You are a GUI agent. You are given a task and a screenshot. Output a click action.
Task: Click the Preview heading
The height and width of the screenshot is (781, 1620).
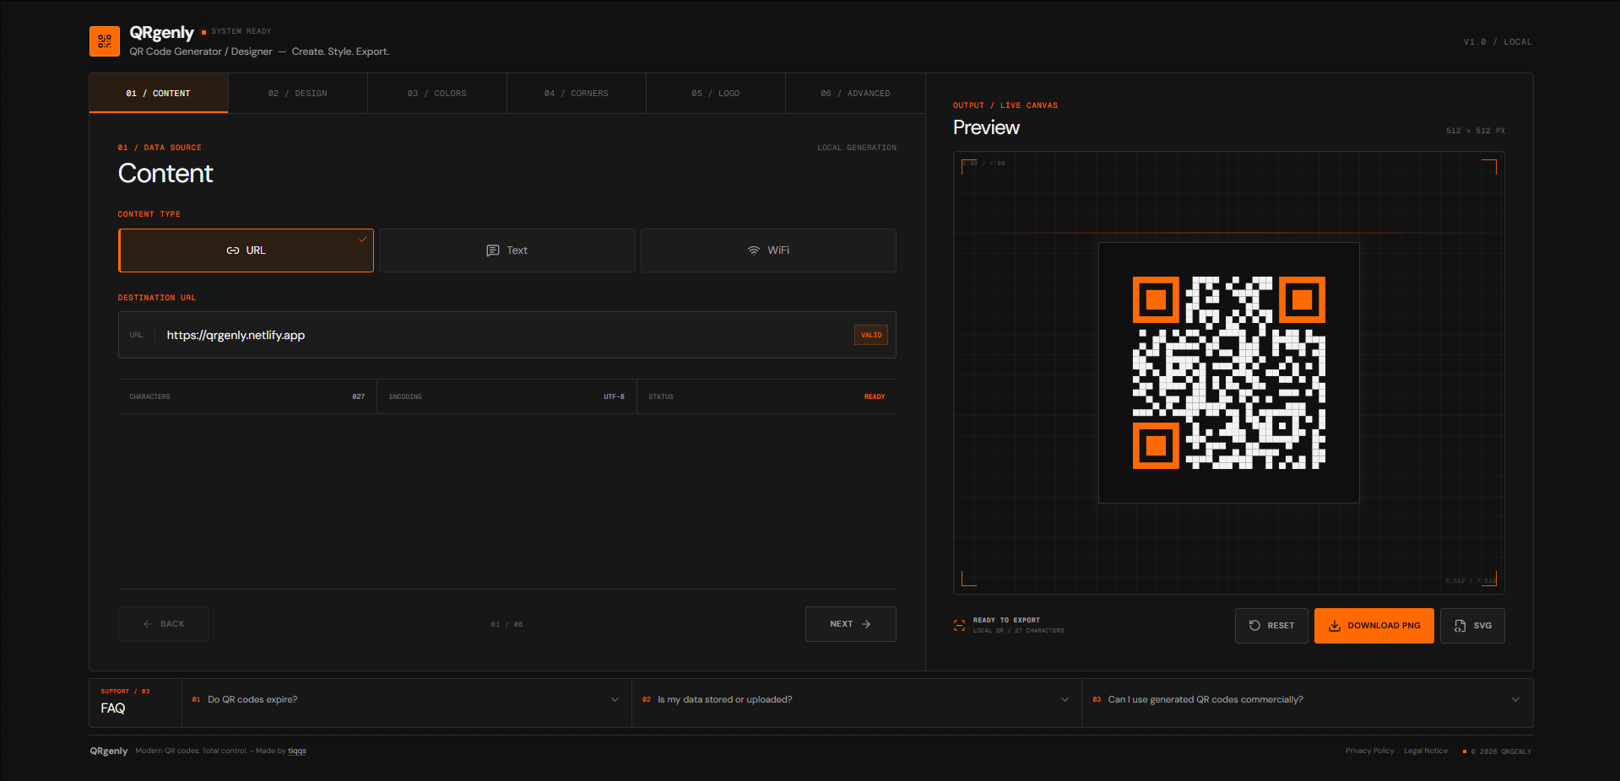[x=986, y=127]
